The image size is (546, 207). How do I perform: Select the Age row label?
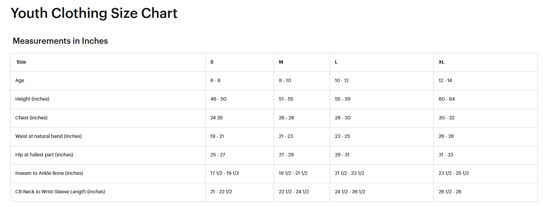(x=20, y=80)
